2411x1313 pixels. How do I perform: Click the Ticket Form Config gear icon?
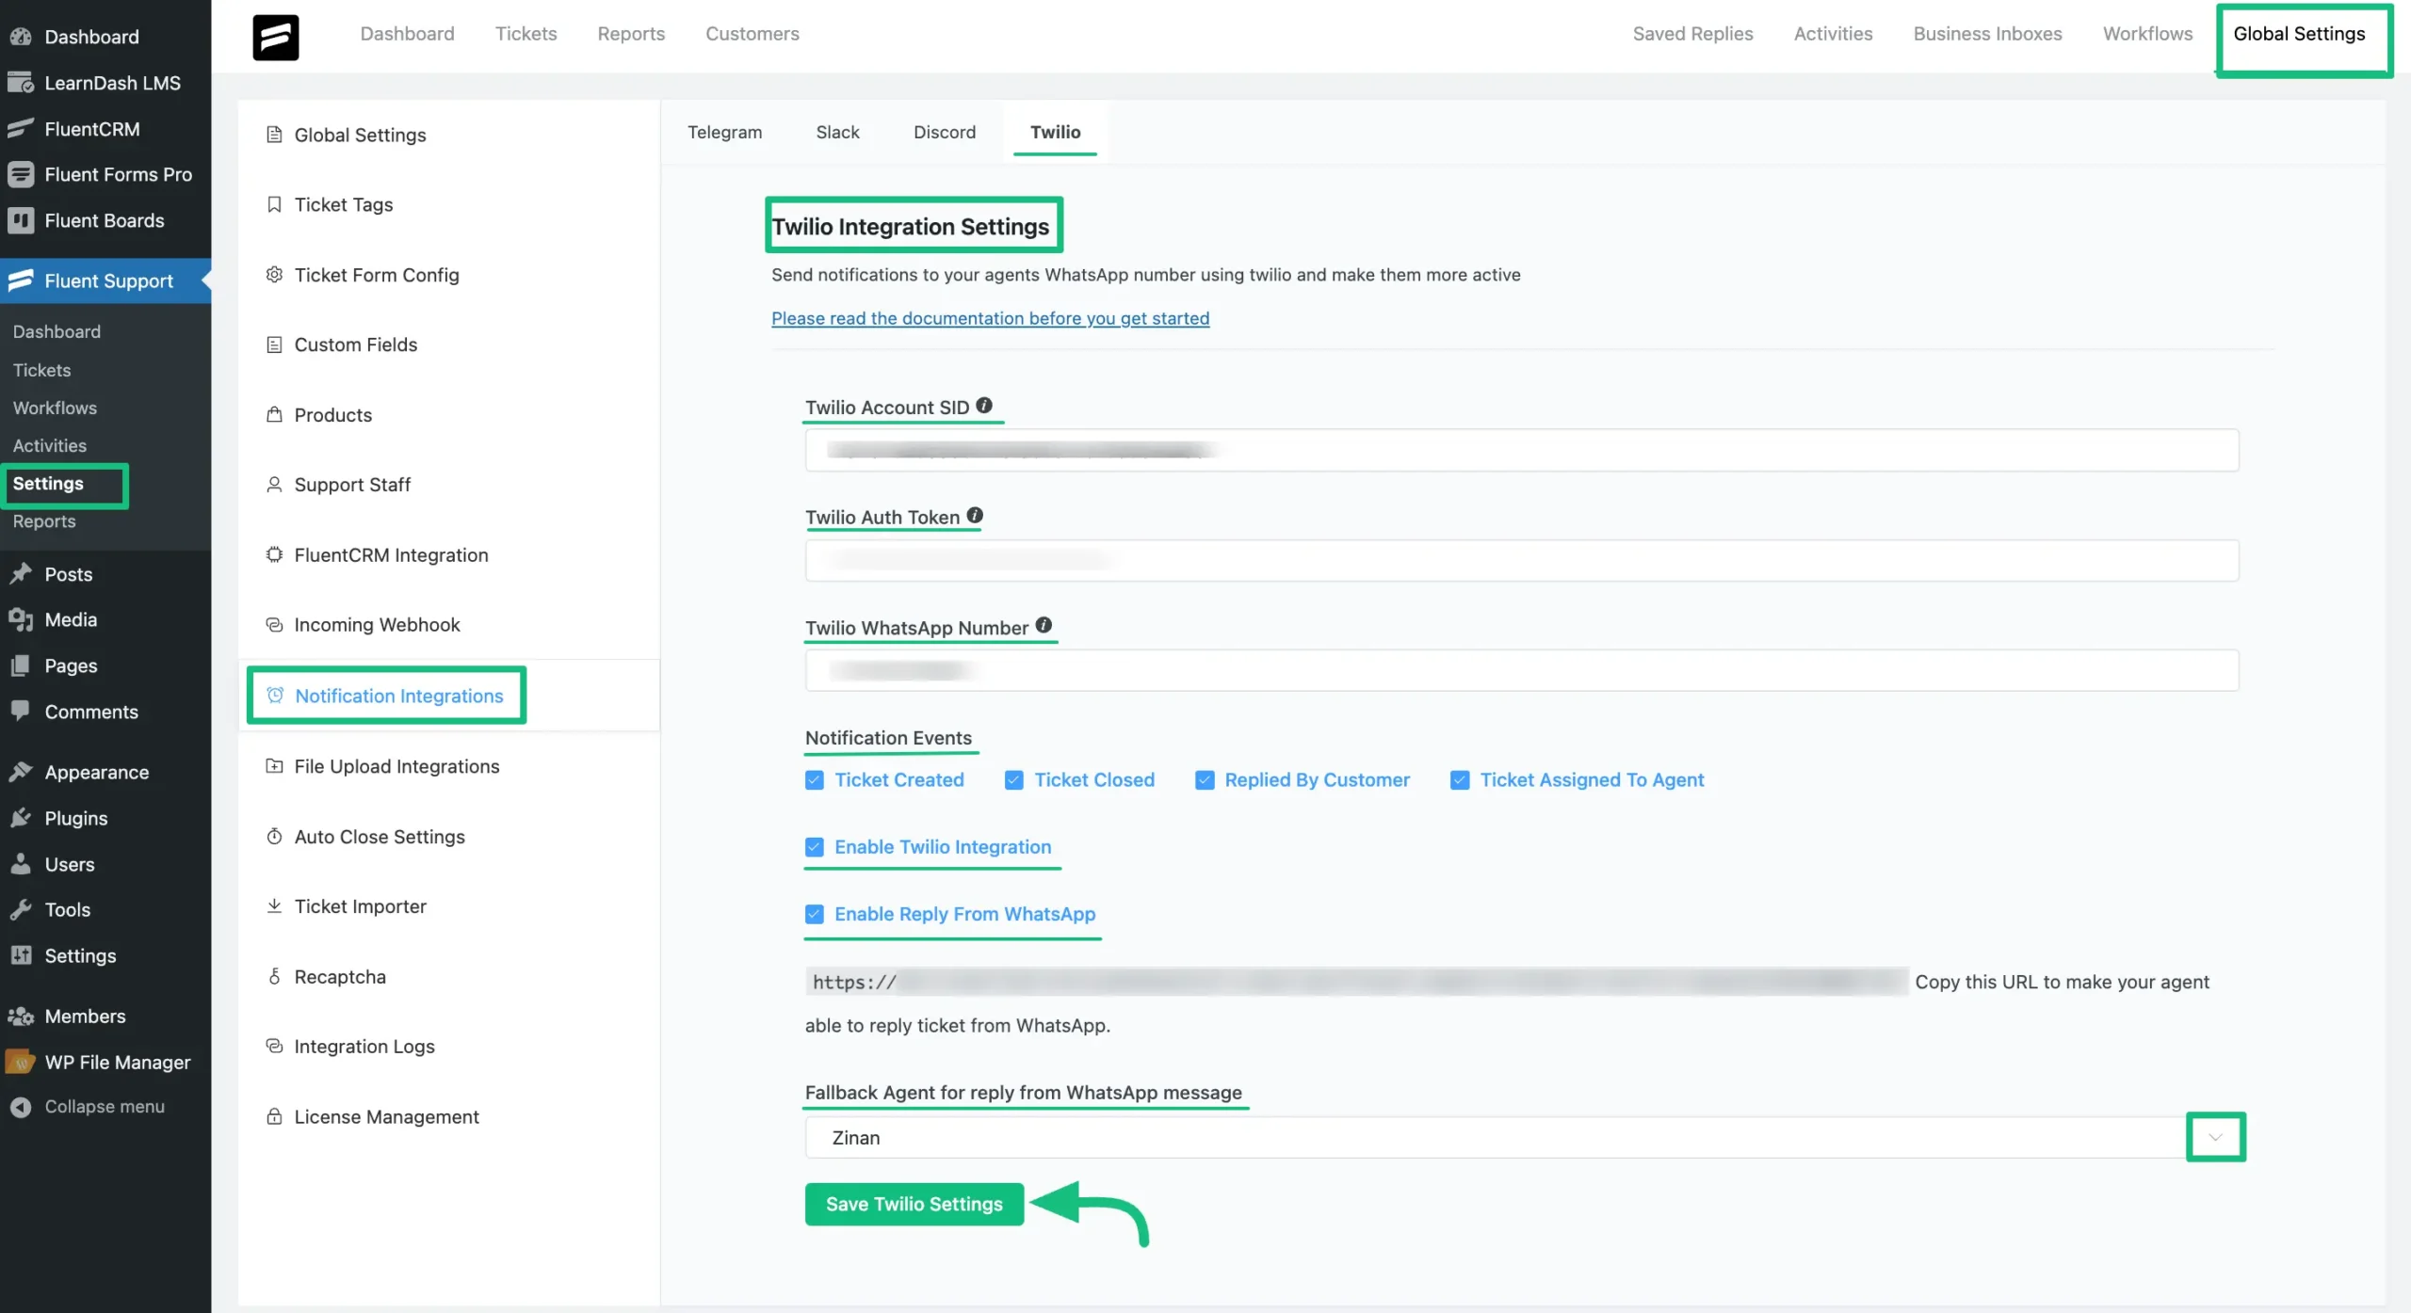click(x=274, y=275)
